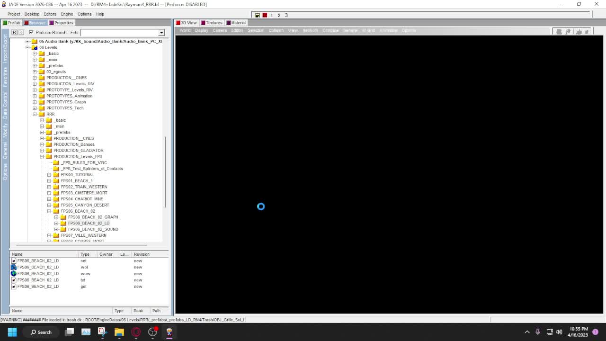Click the globe wow icon in the file list
Screen dimensions: 606x341
click(x=14, y=273)
